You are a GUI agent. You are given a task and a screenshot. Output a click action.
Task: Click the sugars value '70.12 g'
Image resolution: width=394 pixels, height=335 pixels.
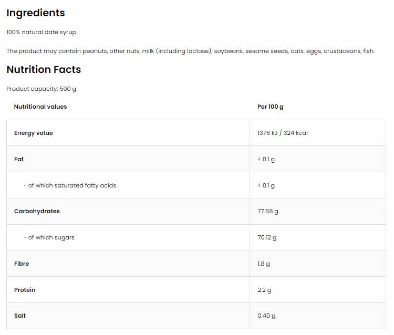pyautogui.click(x=267, y=237)
